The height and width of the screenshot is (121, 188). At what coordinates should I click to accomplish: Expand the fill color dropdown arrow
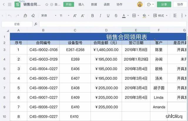coord(149,16)
